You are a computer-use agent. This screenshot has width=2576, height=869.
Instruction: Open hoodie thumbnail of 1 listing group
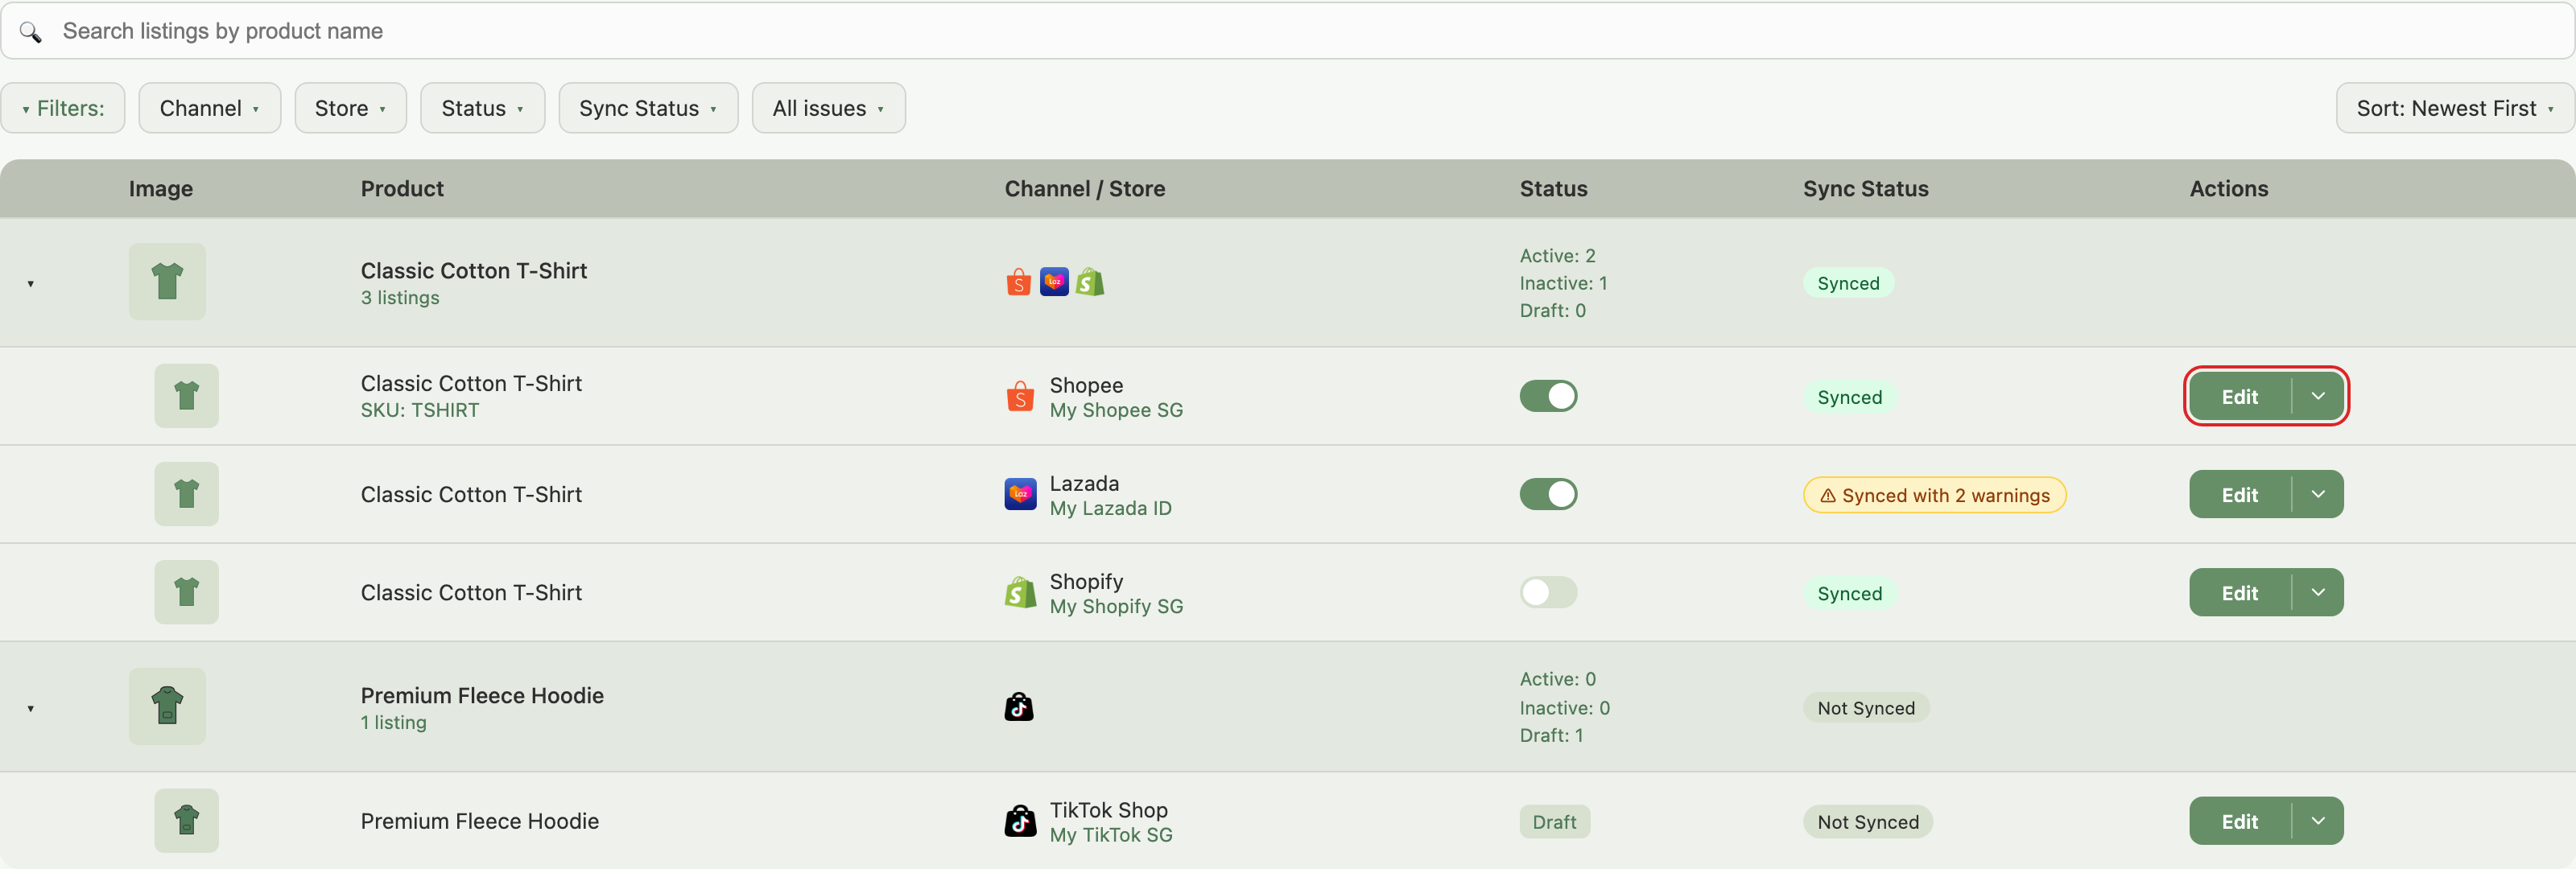click(x=167, y=706)
